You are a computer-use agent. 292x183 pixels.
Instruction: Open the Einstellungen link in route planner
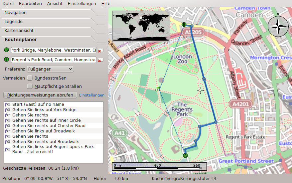91,95
